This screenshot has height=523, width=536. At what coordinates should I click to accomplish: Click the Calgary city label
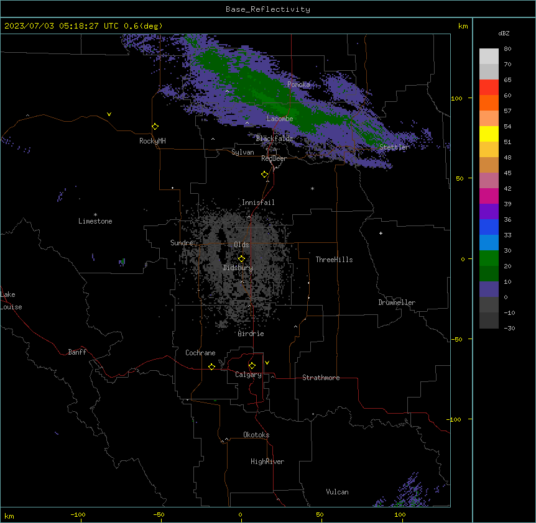pos(248,375)
